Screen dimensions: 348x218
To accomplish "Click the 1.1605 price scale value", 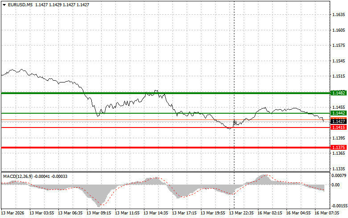I will click(339, 30).
